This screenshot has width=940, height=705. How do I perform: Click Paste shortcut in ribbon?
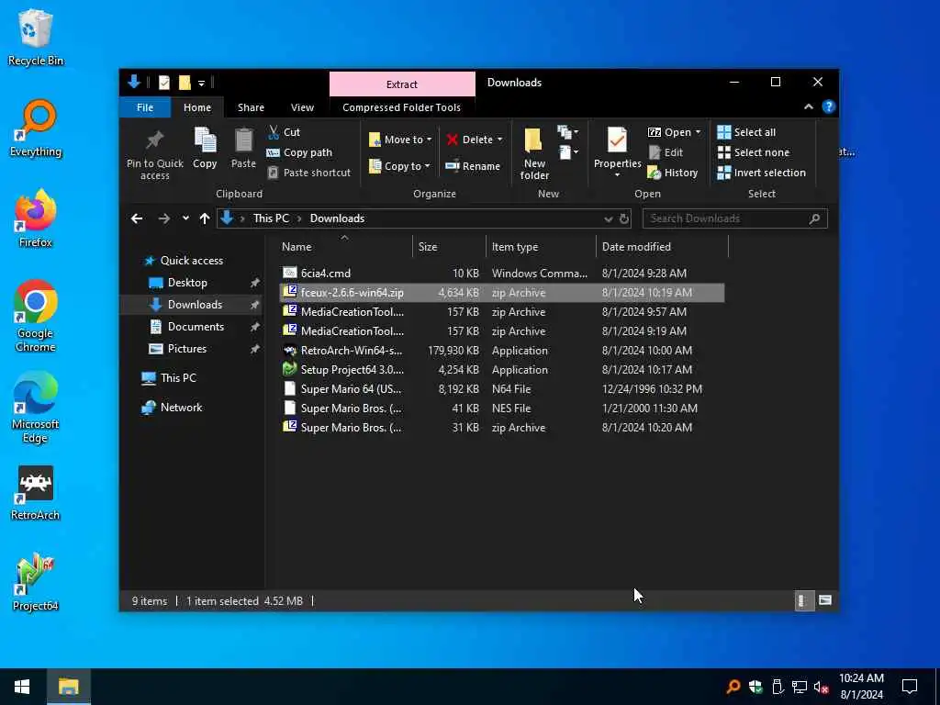coord(308,173)
